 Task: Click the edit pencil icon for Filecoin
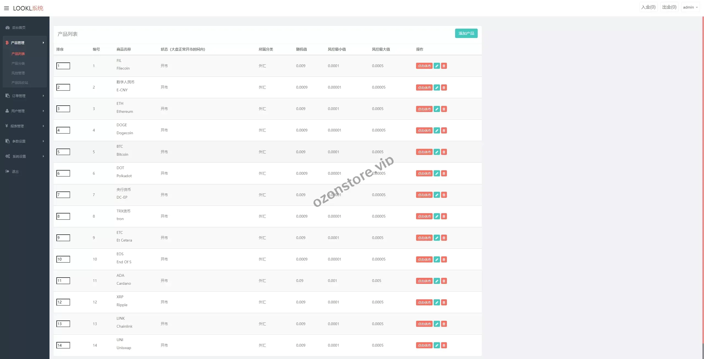(x=437, y=66)
